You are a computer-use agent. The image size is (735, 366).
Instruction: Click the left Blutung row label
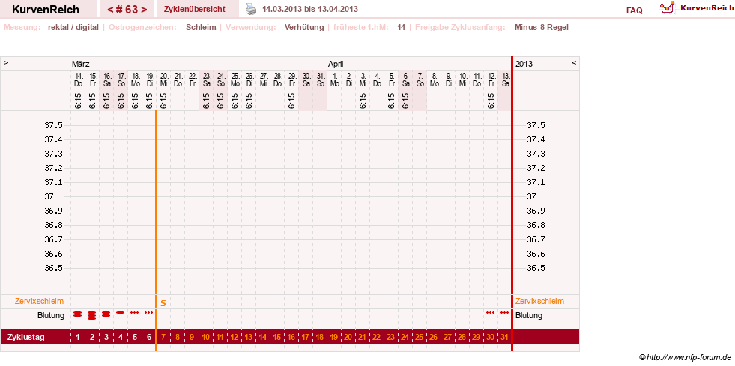pyautogui.click(x=51, y=315)
